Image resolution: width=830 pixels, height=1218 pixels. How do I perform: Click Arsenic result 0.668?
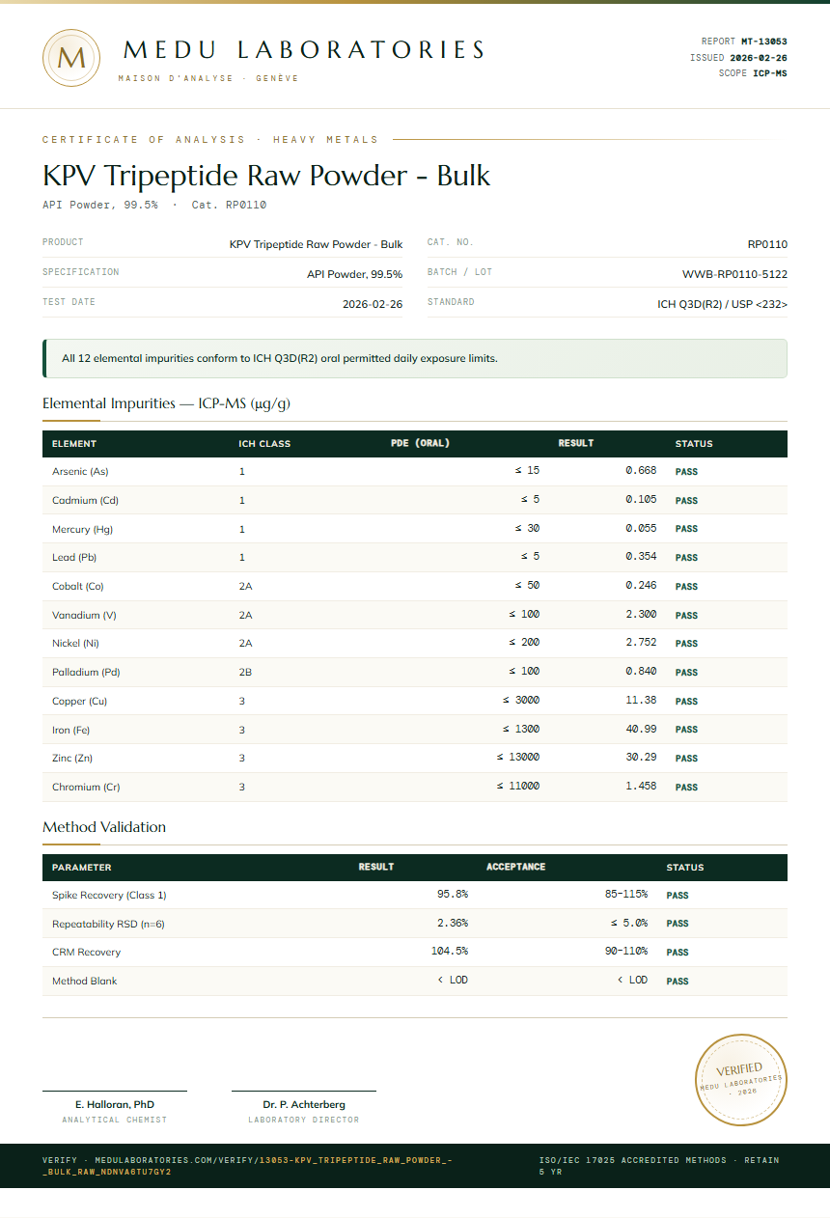(x=641, y=471)
